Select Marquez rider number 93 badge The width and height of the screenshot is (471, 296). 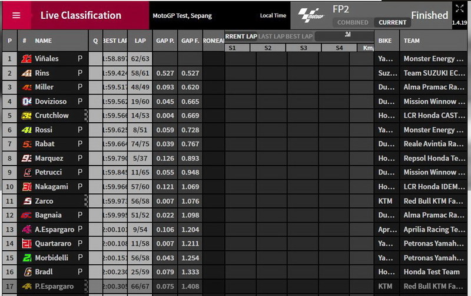[x=26, y=158]
